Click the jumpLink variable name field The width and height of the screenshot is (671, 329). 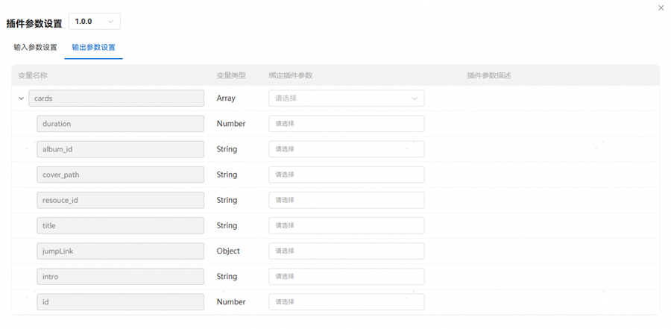pyautogui.click(x=120, y=251)
